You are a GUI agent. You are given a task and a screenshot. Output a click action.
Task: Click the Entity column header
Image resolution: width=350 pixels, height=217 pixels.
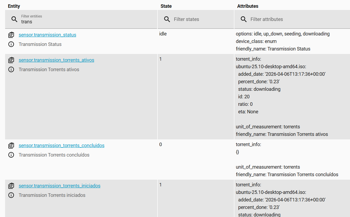pos(14,6)
